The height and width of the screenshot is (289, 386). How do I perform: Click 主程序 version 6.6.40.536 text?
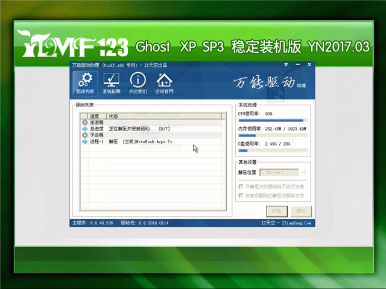pyautogui.click(x=92, y=223)
